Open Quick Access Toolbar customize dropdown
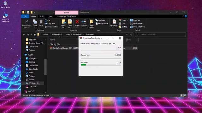Viewport: 202px width, 113px height. coord(34,13)
